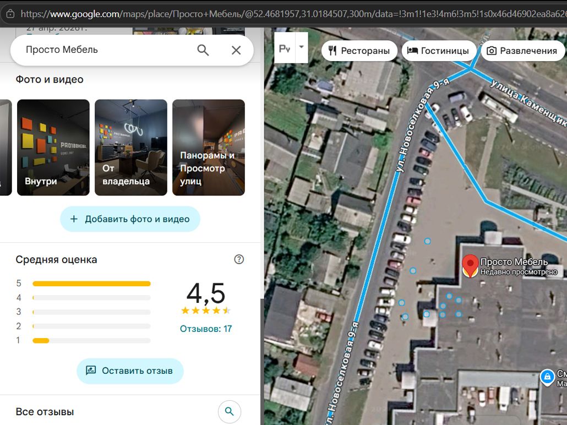Open Панорамы и Просмотр улиц thumbnail

(x=209, y=148)
